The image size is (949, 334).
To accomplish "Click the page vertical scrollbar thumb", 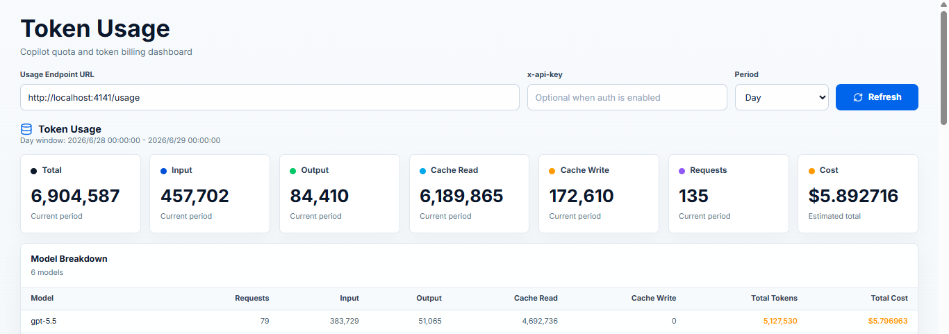I will pyautogui.click(x=943, y=68).
